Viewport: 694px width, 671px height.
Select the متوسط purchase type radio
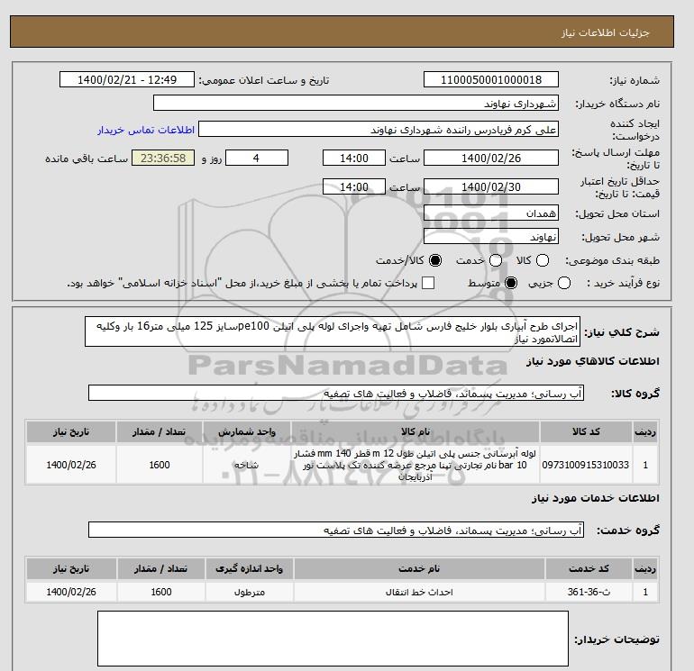tap(511, 283)
